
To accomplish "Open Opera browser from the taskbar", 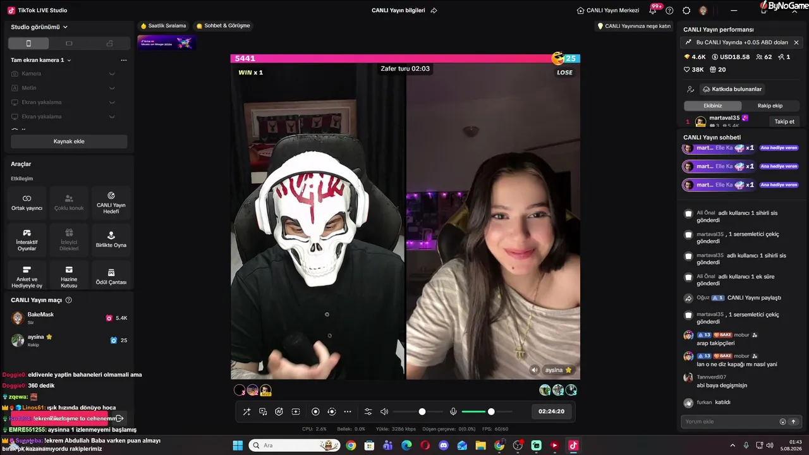I will [425, 446].
